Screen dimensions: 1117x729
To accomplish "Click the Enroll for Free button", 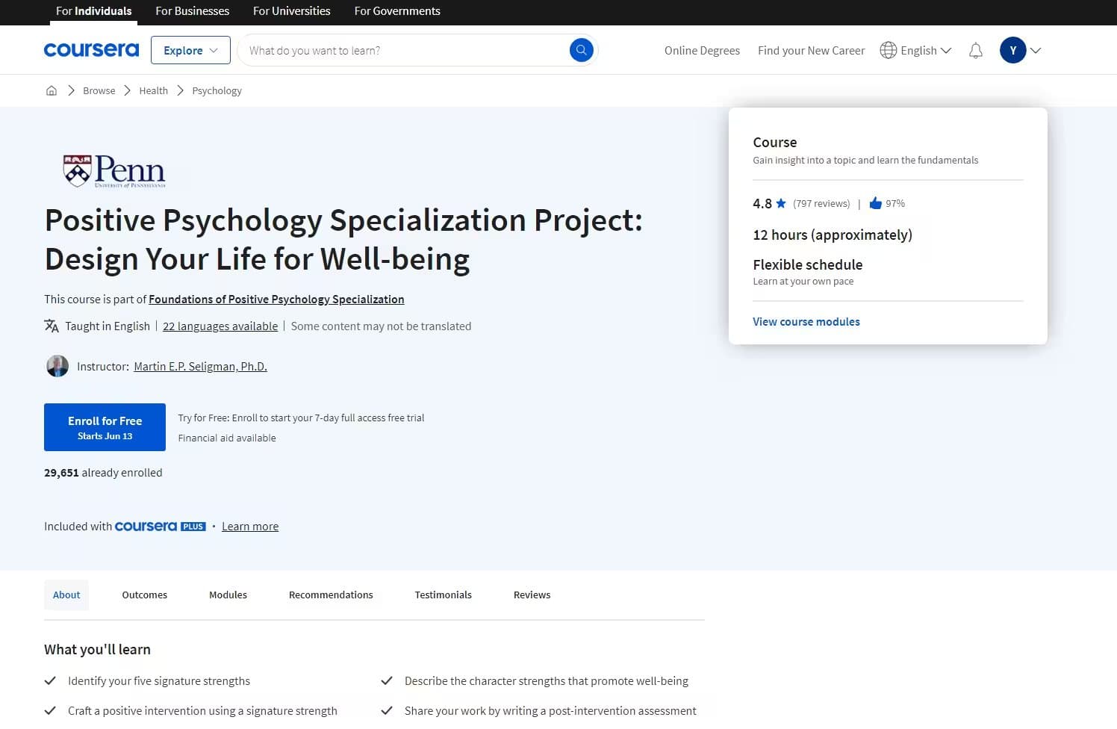I will [x=105, y=427].
